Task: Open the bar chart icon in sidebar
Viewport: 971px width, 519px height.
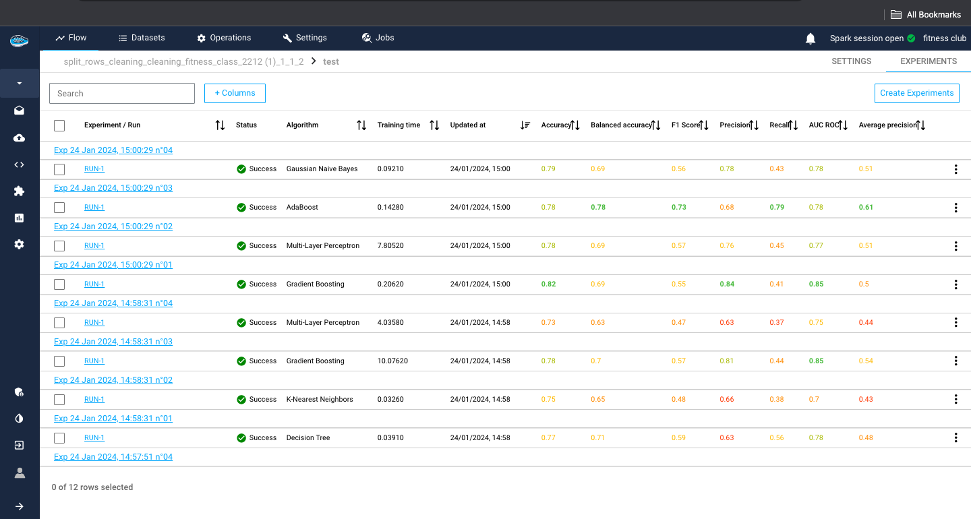Action: pyautogui.click(x=19, y=218)
